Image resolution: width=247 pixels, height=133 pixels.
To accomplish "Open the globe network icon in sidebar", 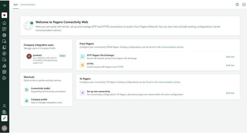I will point(4,35).
